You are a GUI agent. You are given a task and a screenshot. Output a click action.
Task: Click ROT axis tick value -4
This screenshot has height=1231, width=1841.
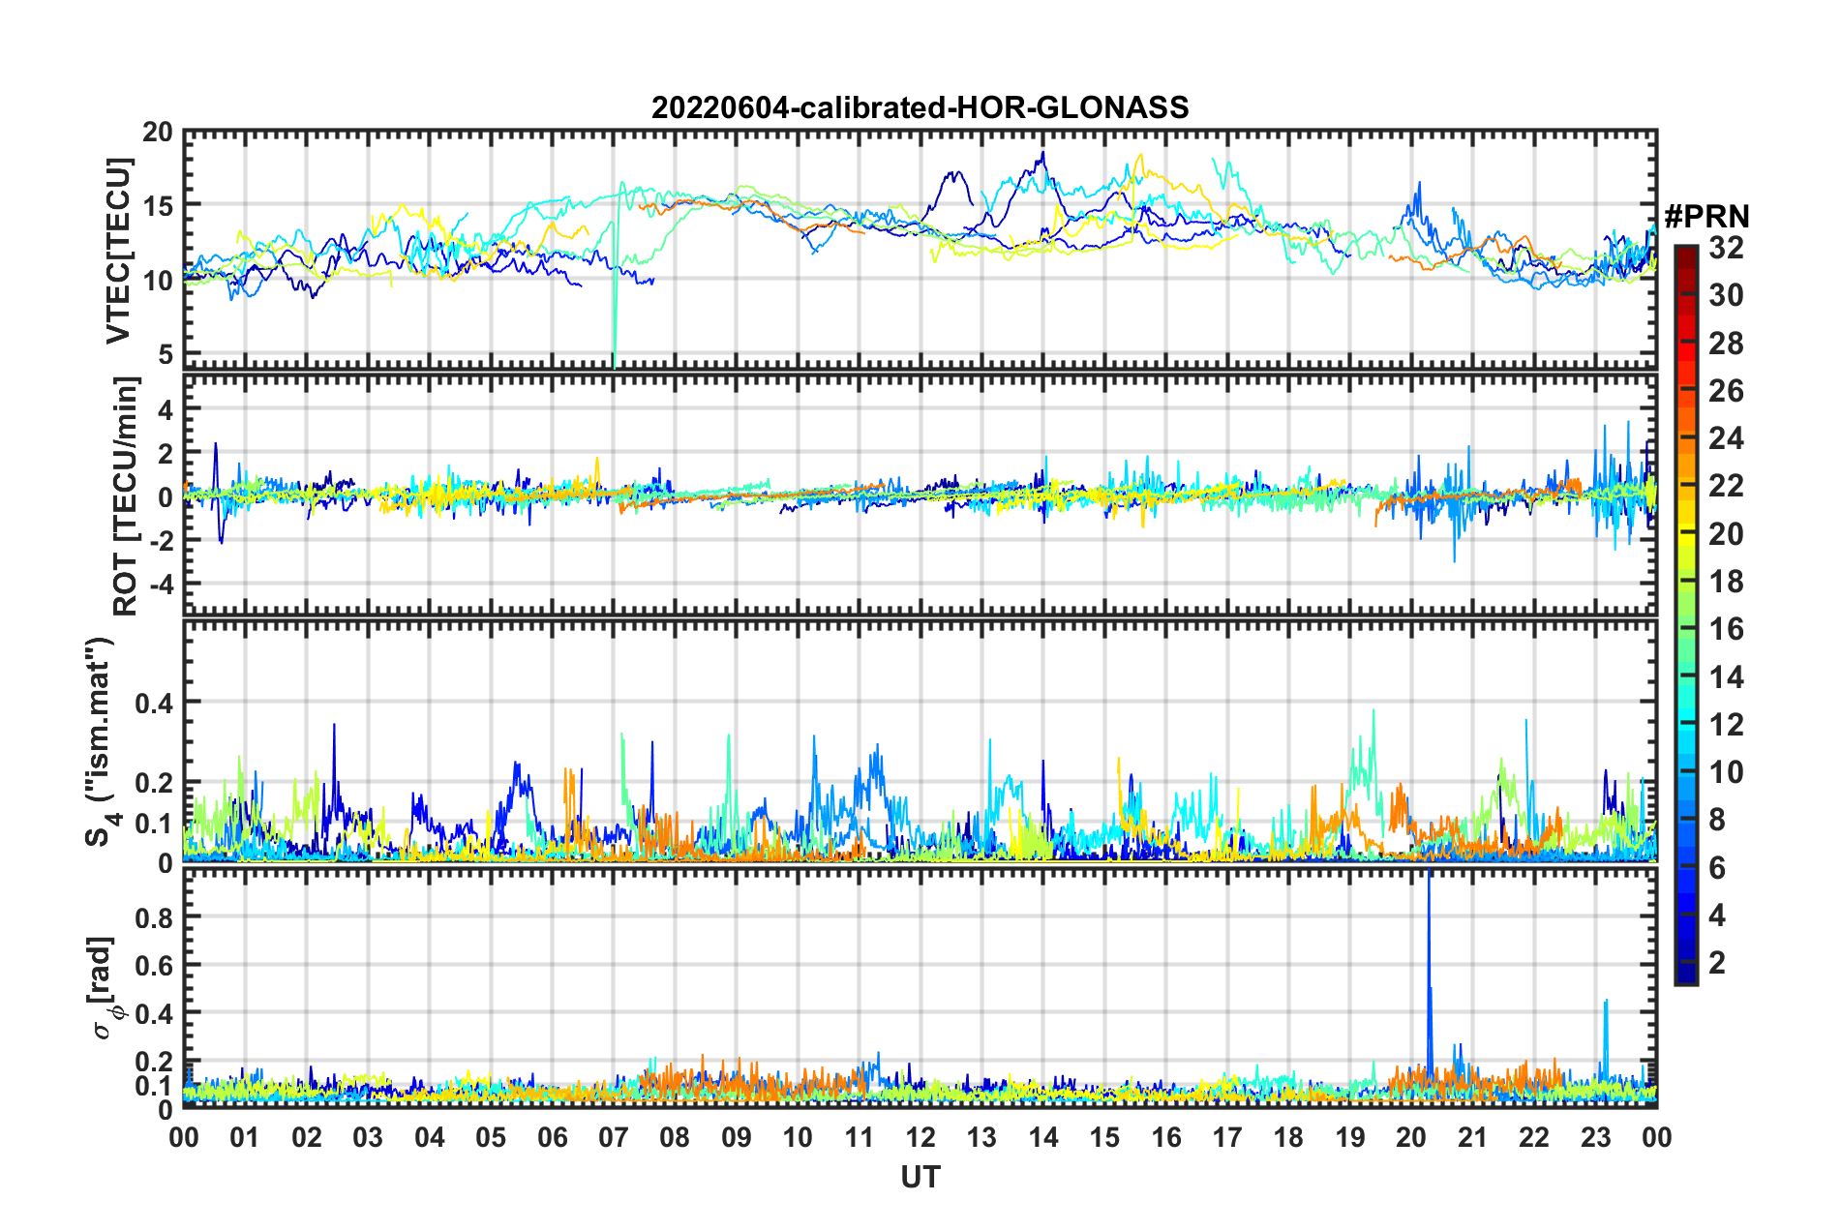click(161, 585)
